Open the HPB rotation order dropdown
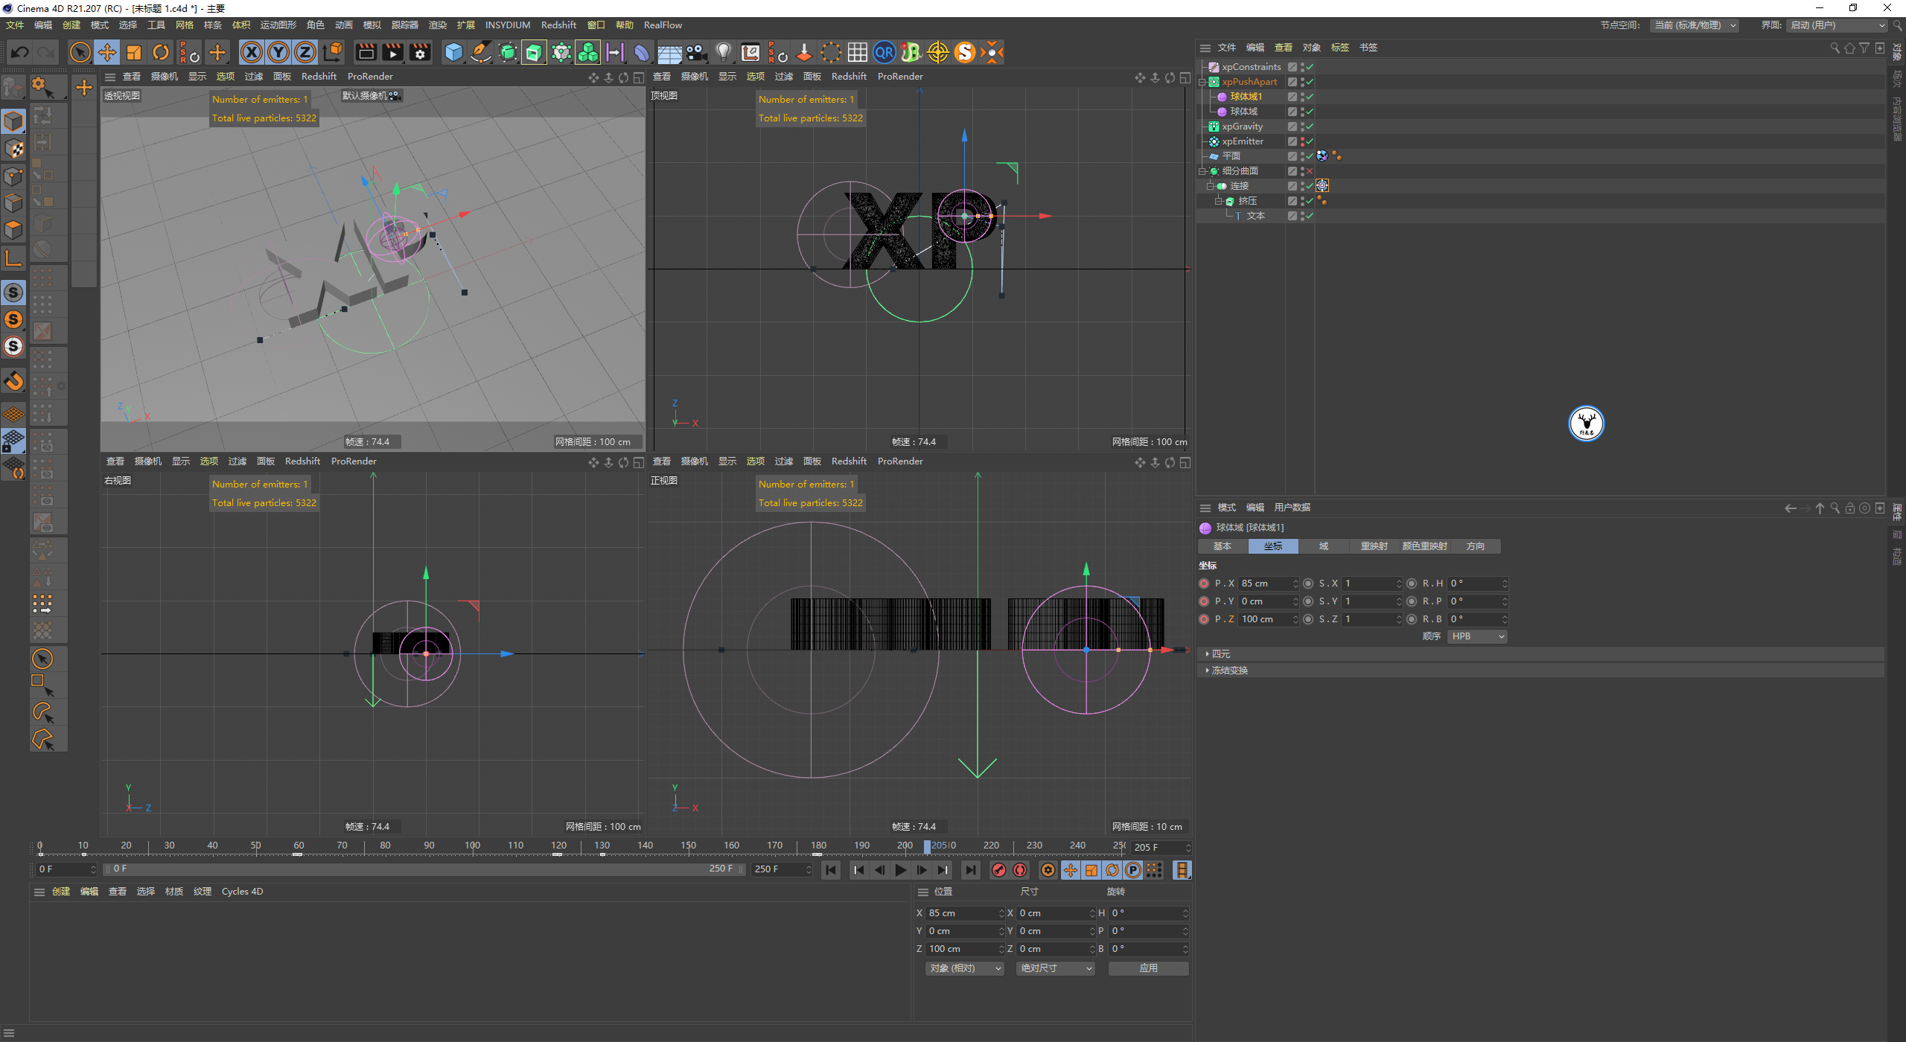Viewport: 1906px width, 1042px height. pos(1477,636)
